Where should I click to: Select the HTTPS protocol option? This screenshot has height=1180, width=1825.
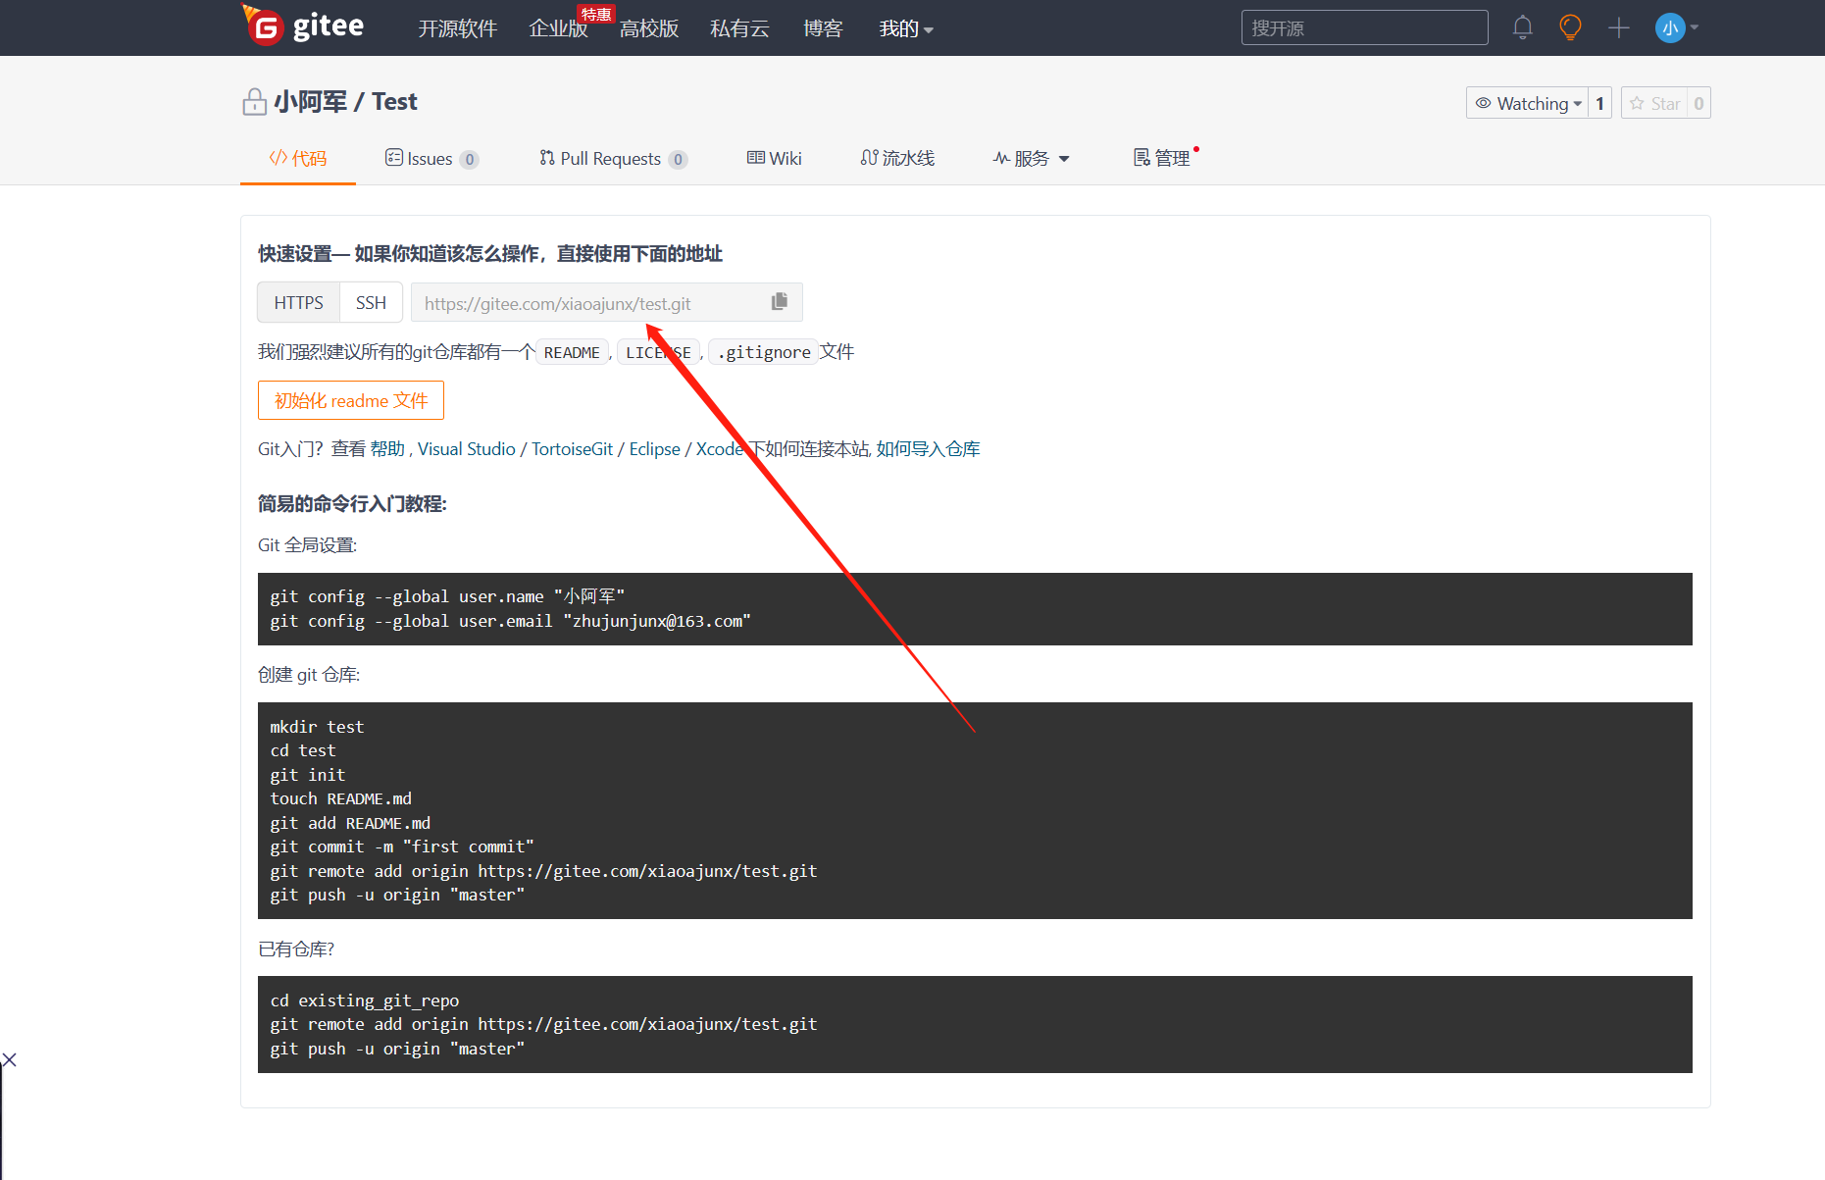click(297, 301)
